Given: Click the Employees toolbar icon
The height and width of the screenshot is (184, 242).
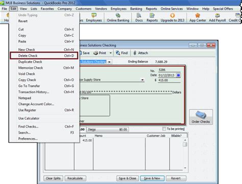Looking at the screenshot, I should 94,18.
